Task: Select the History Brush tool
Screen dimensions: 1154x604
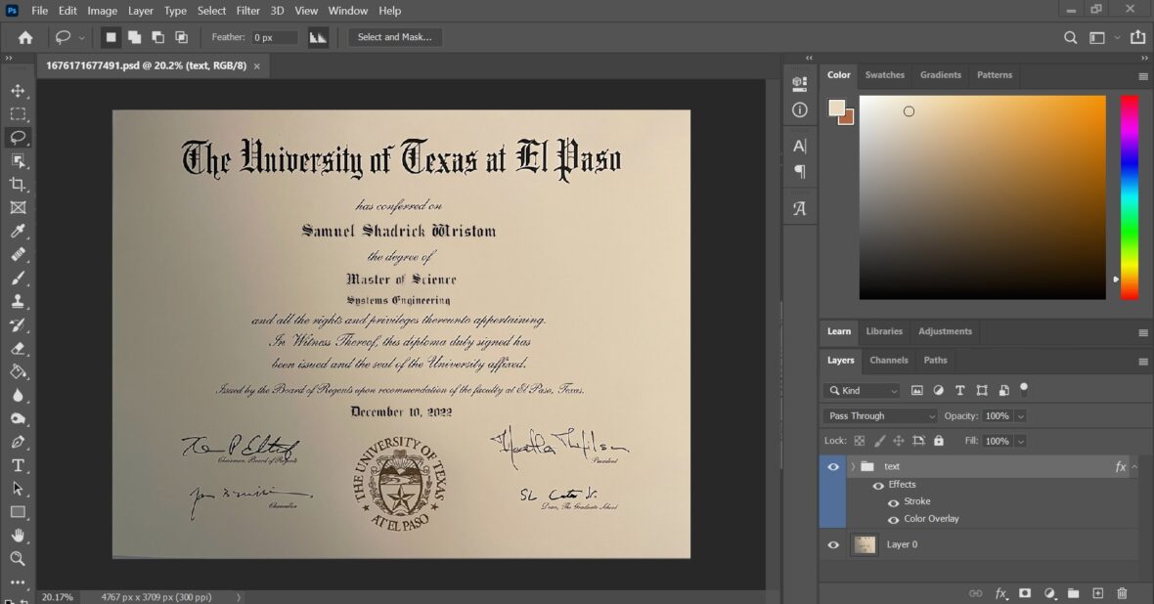Action: 18,325
